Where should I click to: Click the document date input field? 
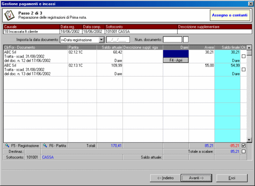point(118,40)
